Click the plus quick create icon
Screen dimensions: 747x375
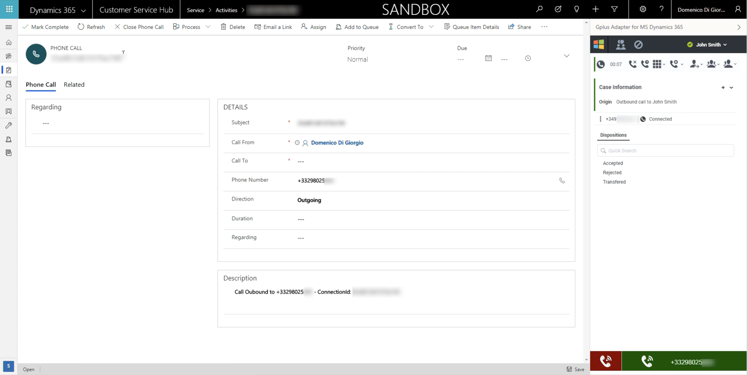click(595, 9)
